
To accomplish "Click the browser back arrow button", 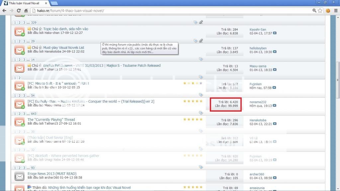I will click(4, 11).
